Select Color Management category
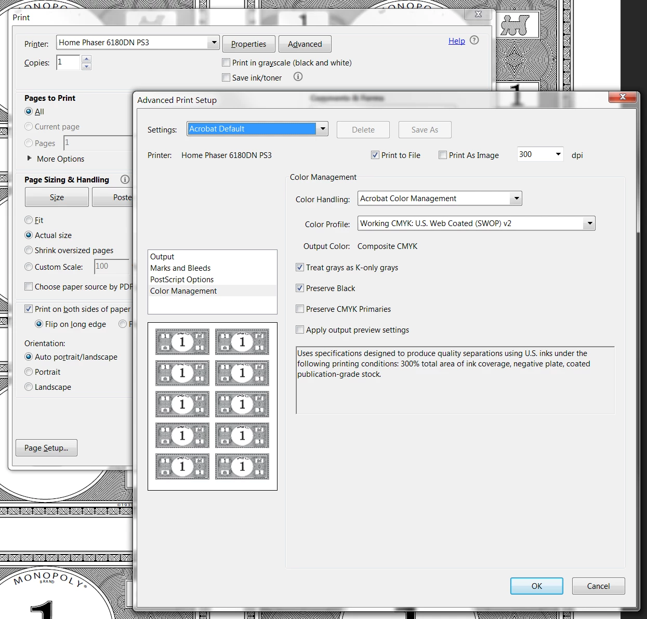 [213, 291]
